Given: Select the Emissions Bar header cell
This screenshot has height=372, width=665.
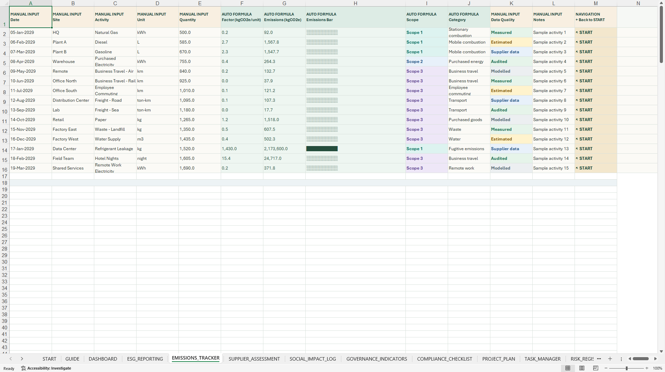Looking at the screenshot, I should pyautogui.click(x=355, y=17).
